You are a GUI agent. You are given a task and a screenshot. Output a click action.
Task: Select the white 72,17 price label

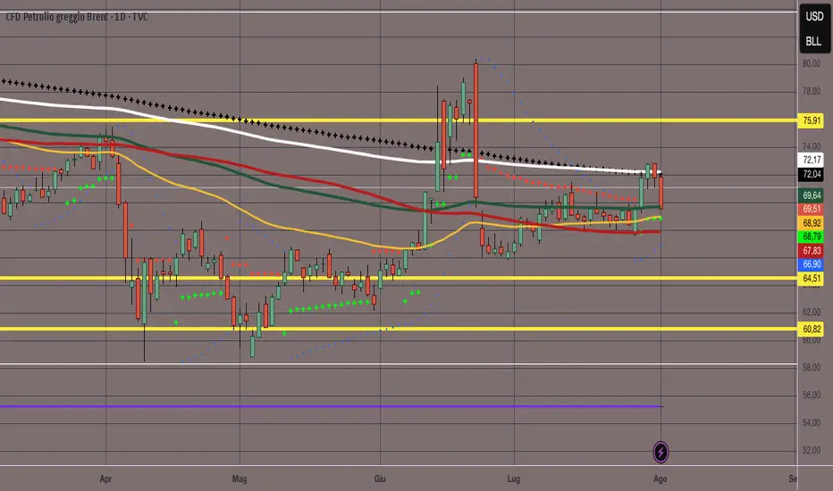pyautogui.click(x=812, y=159)
